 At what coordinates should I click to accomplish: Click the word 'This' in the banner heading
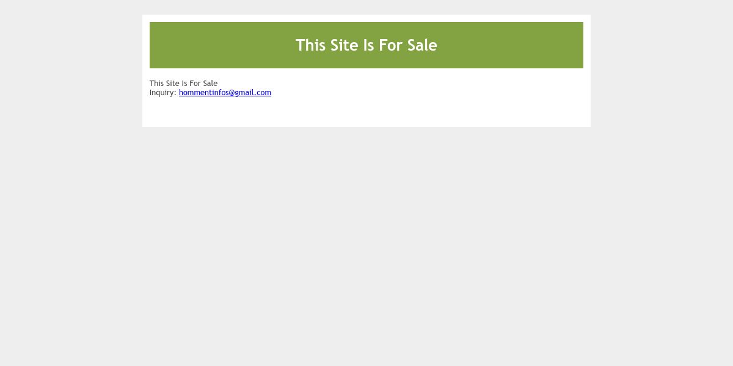tap(310, 45)
